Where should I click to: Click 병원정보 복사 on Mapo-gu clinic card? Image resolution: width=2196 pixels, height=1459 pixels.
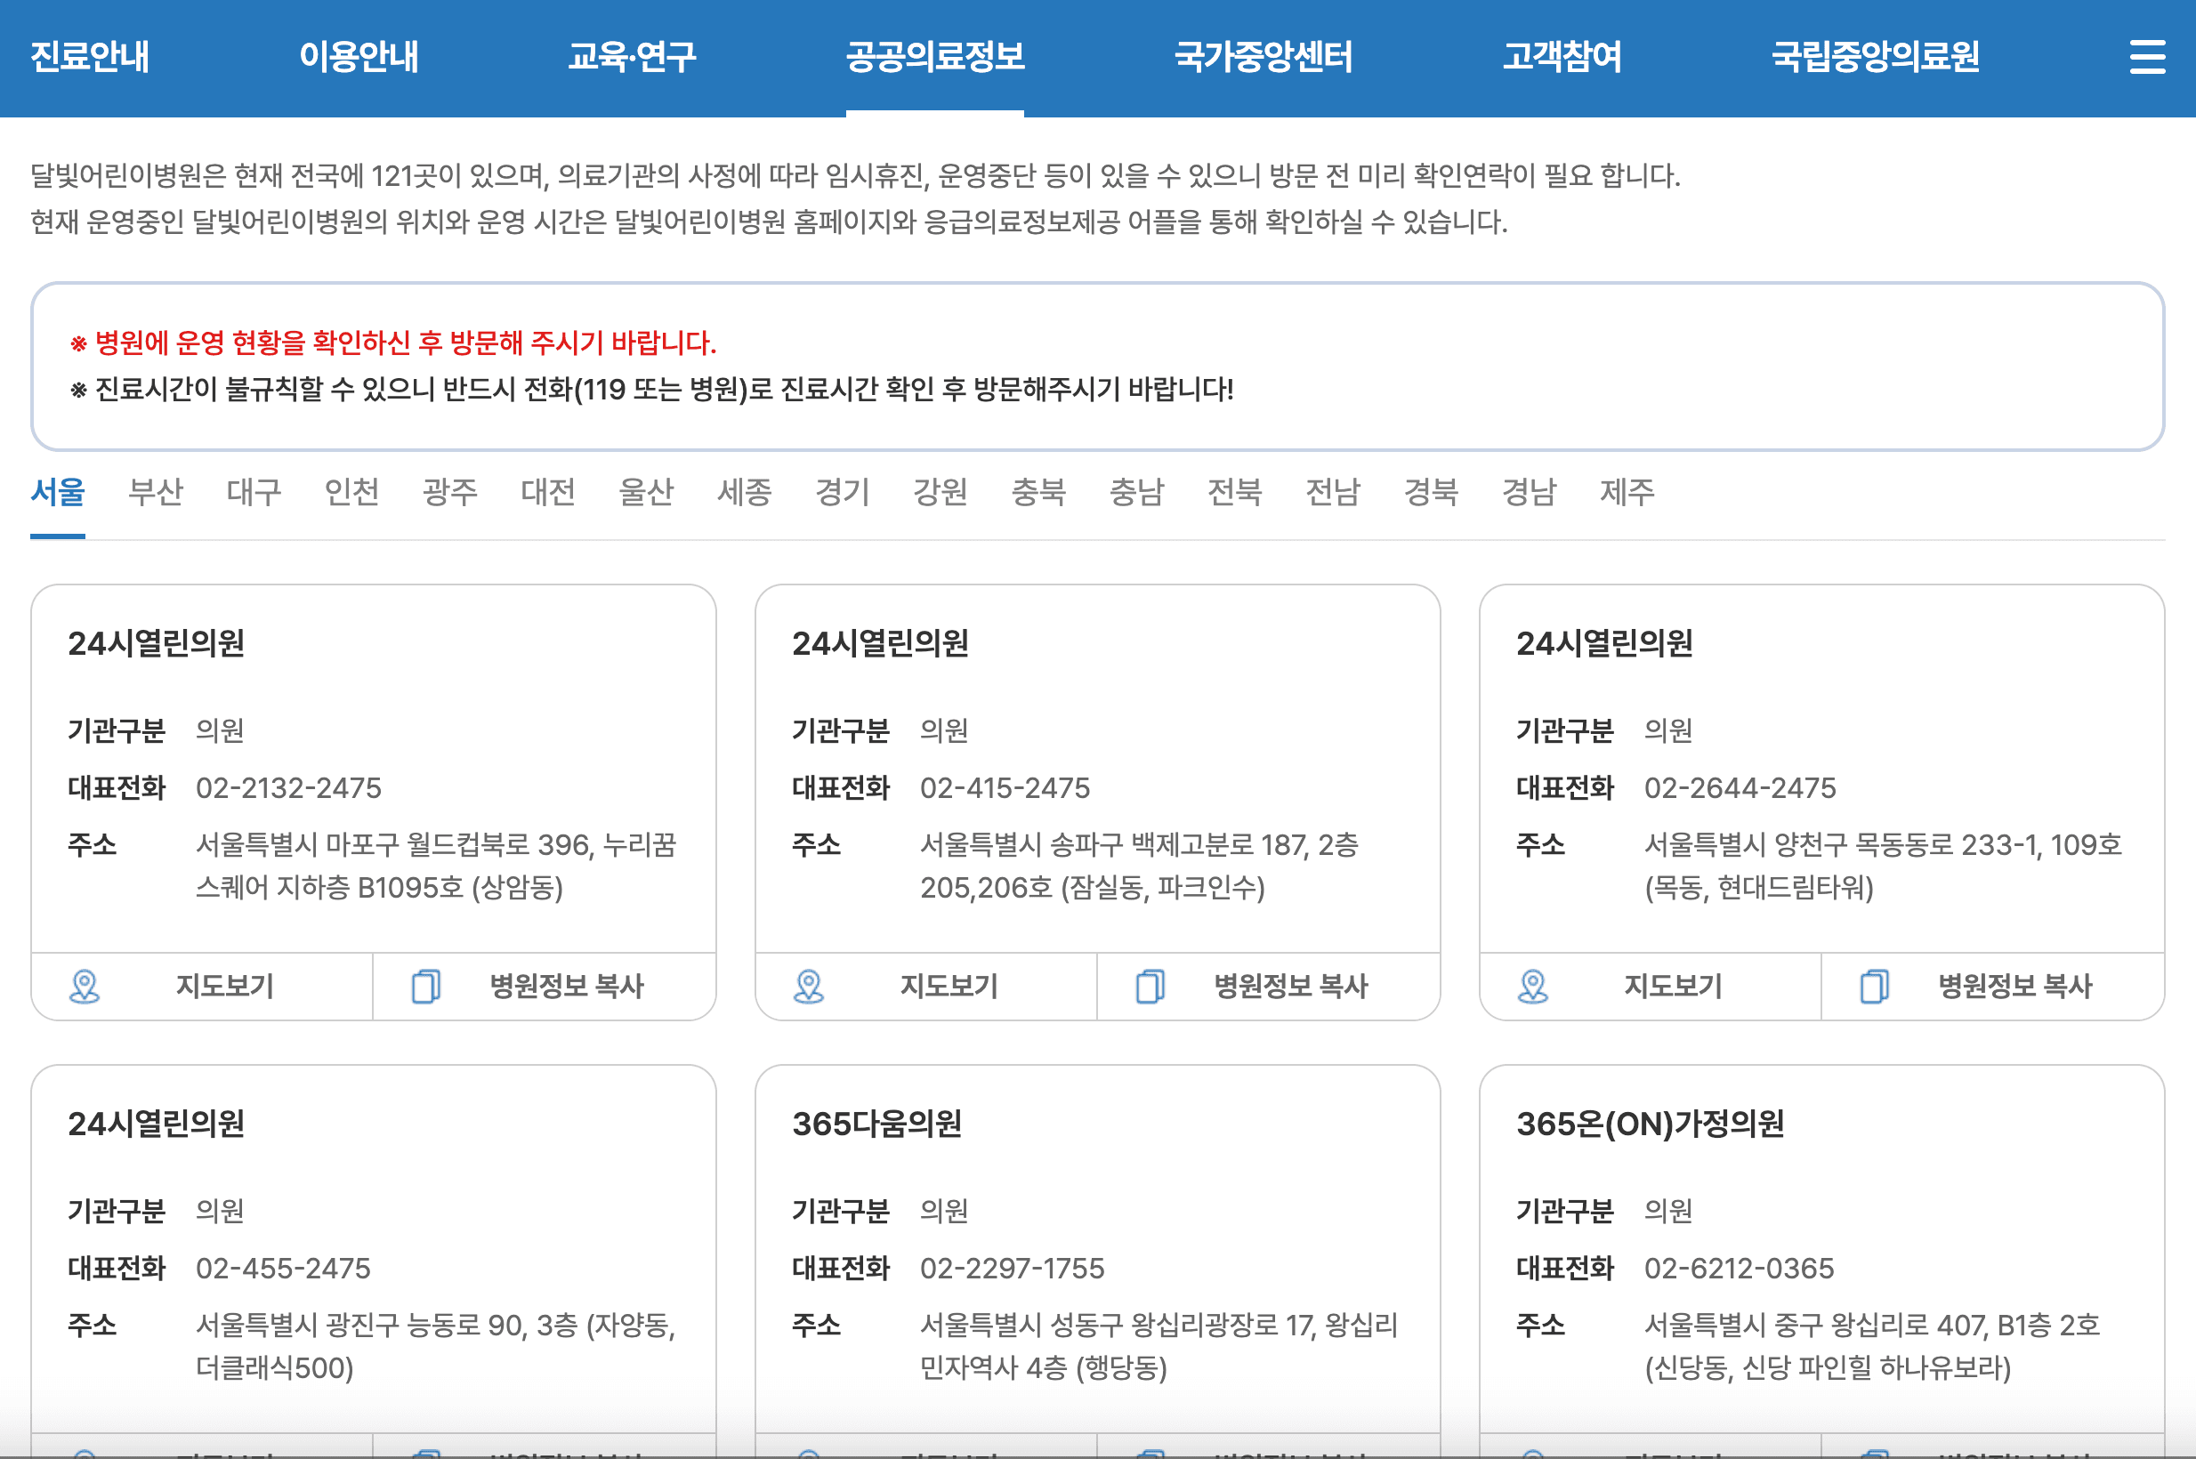pos(567,987)
